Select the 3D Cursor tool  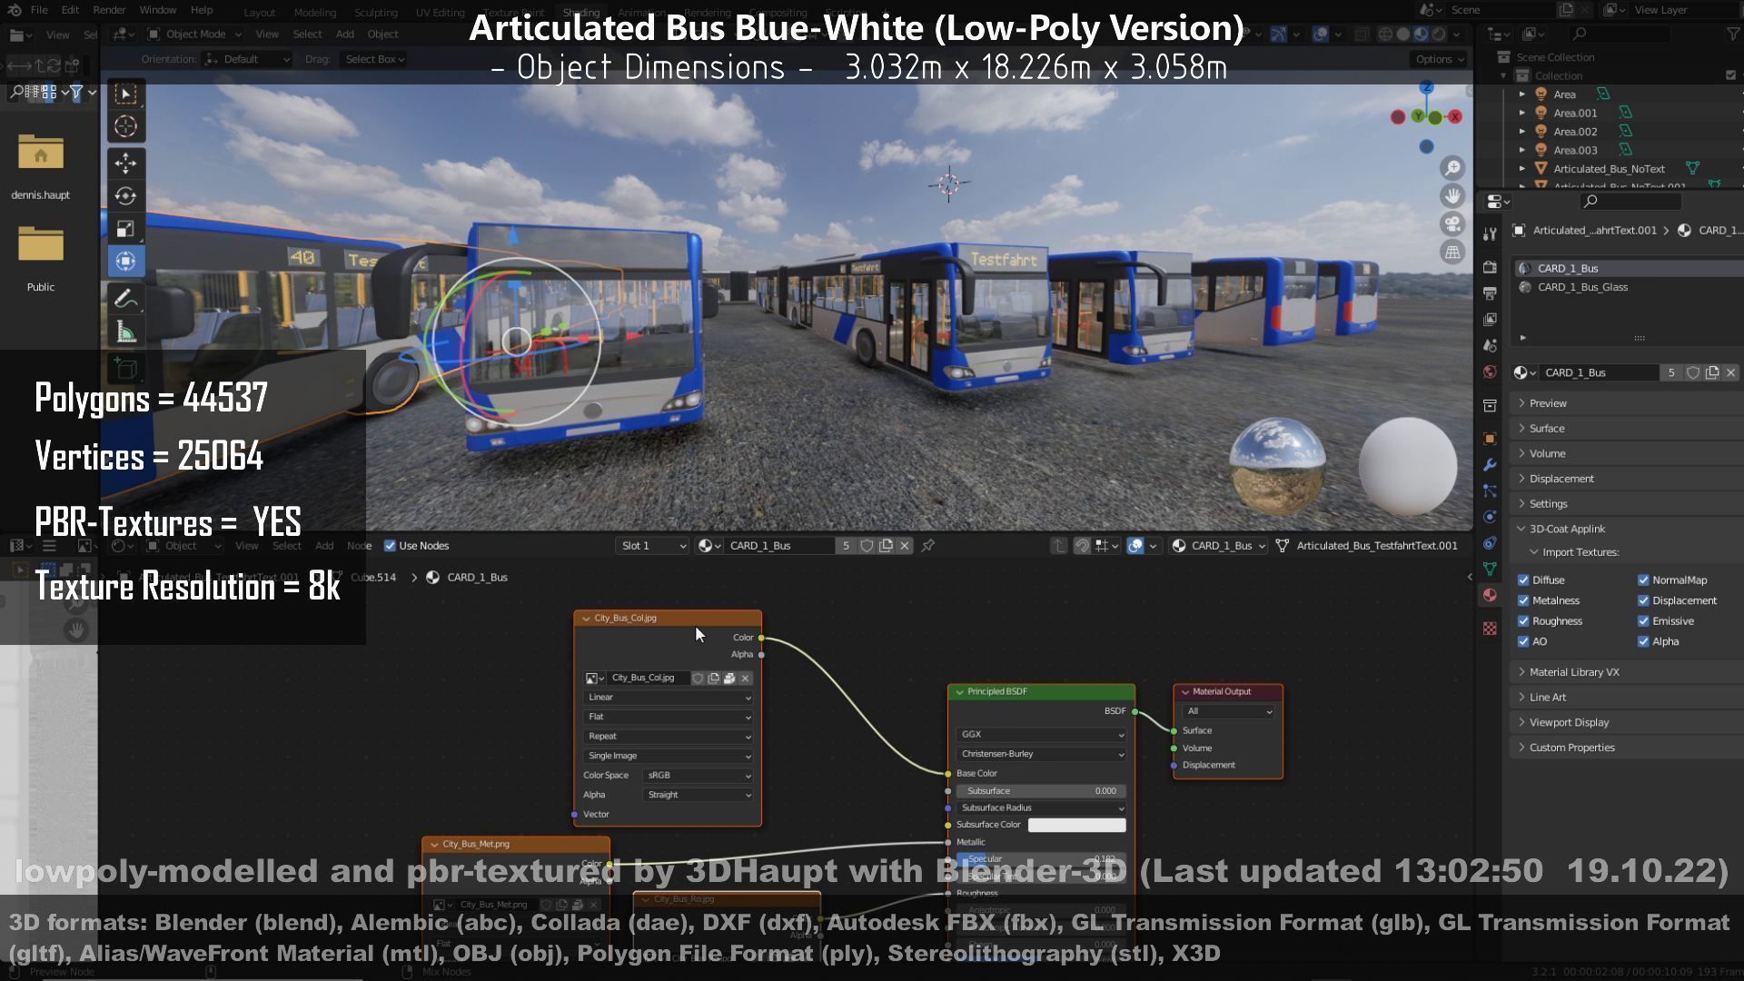(x=126, y=126)
